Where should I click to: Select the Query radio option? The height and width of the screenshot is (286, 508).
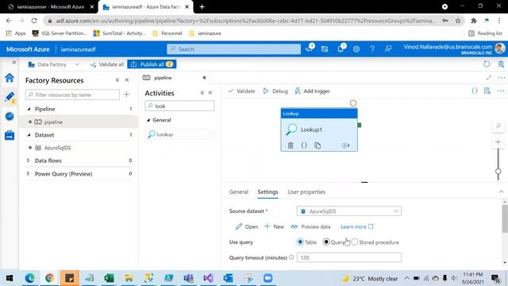coord(326,242)
